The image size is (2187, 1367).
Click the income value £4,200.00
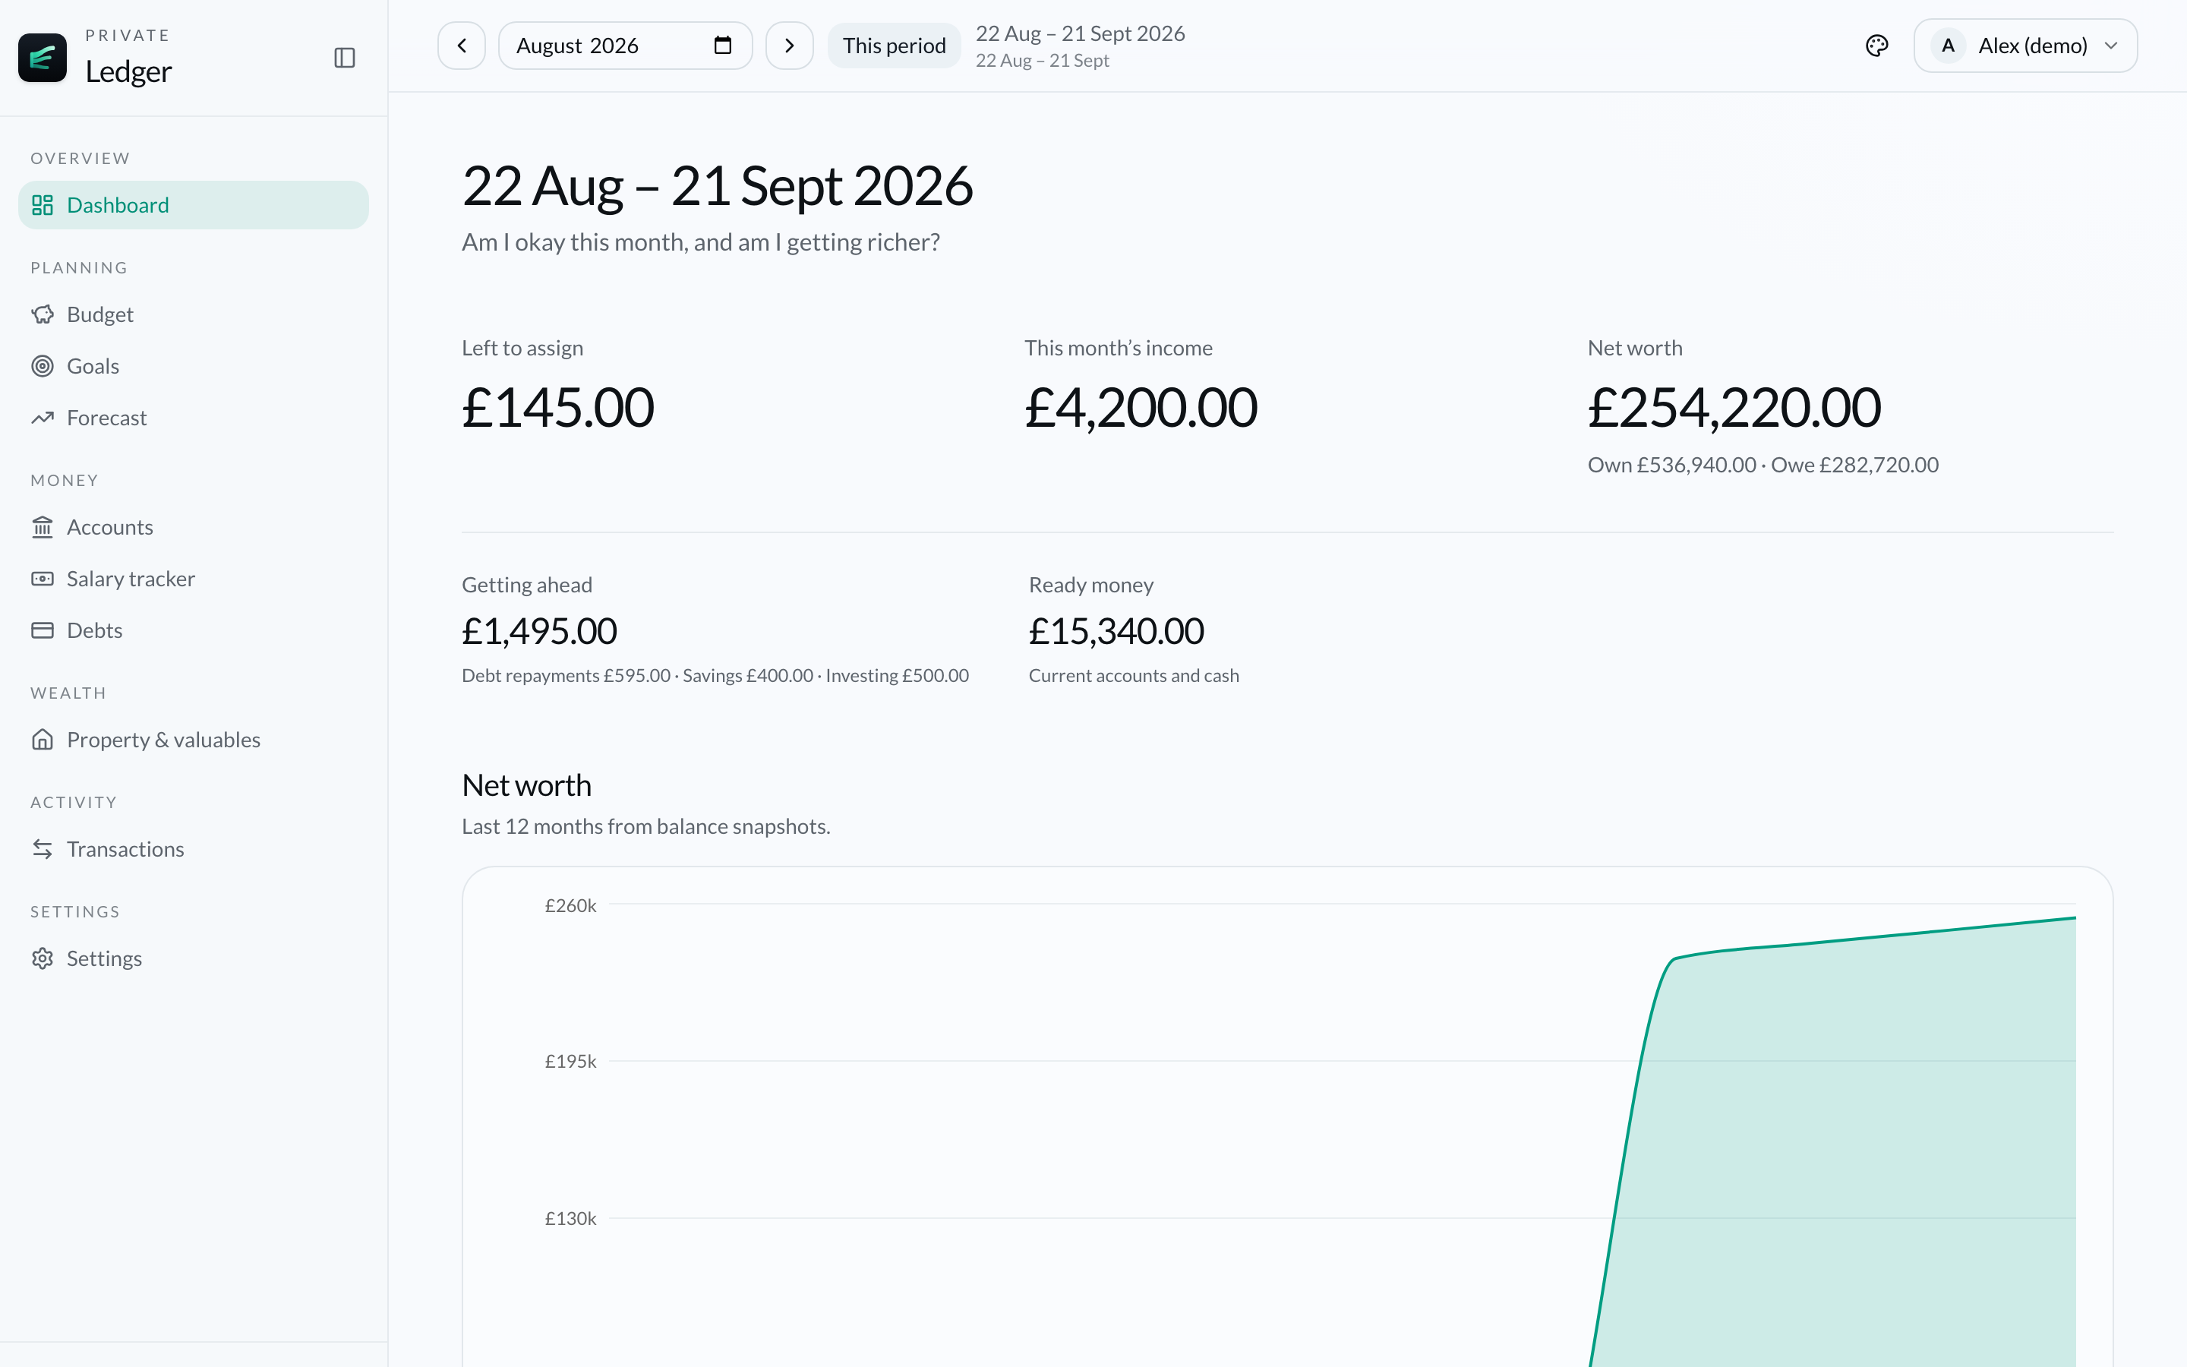tap(1141, 407)
